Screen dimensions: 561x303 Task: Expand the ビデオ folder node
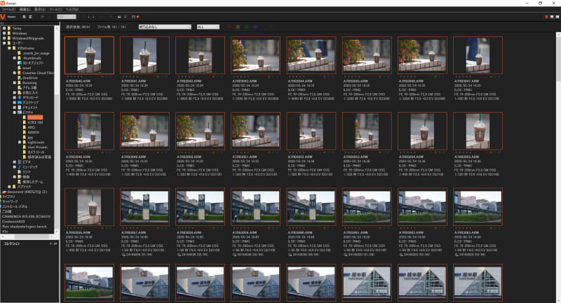tap(15, 162)
